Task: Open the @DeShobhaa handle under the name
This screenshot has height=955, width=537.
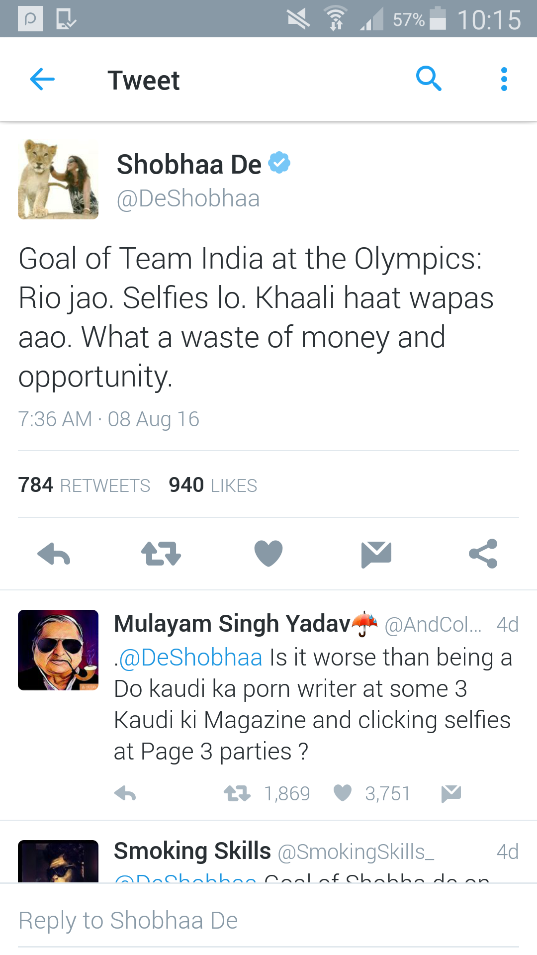Action: (x=188, y=198)
